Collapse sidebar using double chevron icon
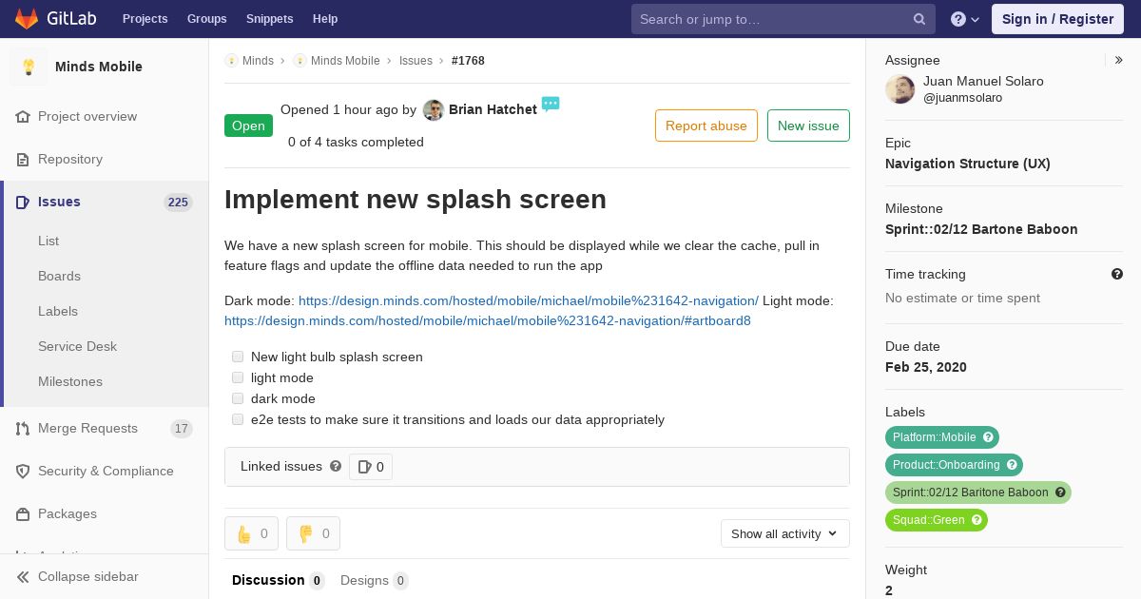The height and width of the screenshot is (599, 1141). [23, 576]
